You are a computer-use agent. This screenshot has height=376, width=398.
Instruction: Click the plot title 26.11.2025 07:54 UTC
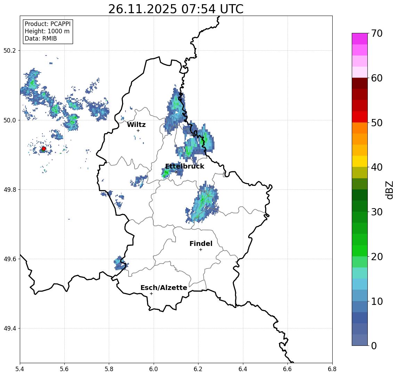pyautogui.click(x=176, y=9)
